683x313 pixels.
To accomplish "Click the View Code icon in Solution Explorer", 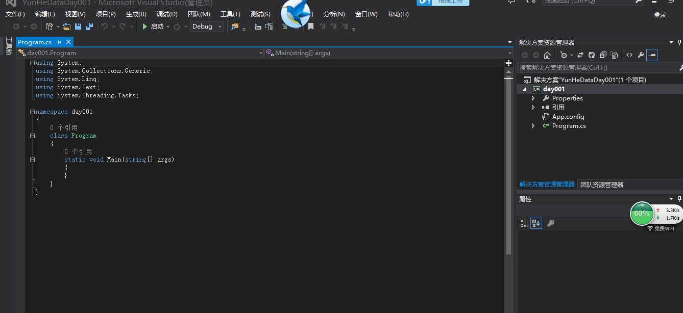I will (629, 55).
